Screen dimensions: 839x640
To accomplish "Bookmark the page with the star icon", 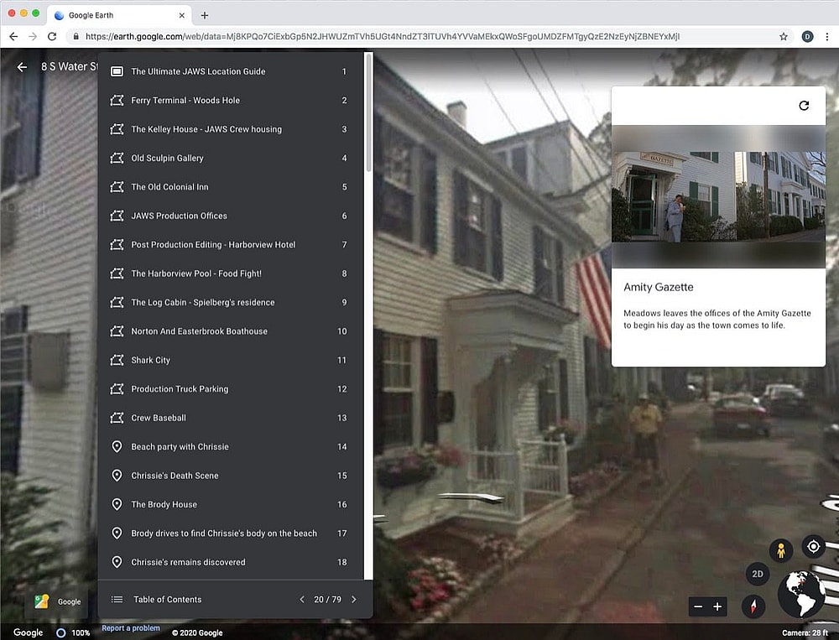I will coord(784,37).
